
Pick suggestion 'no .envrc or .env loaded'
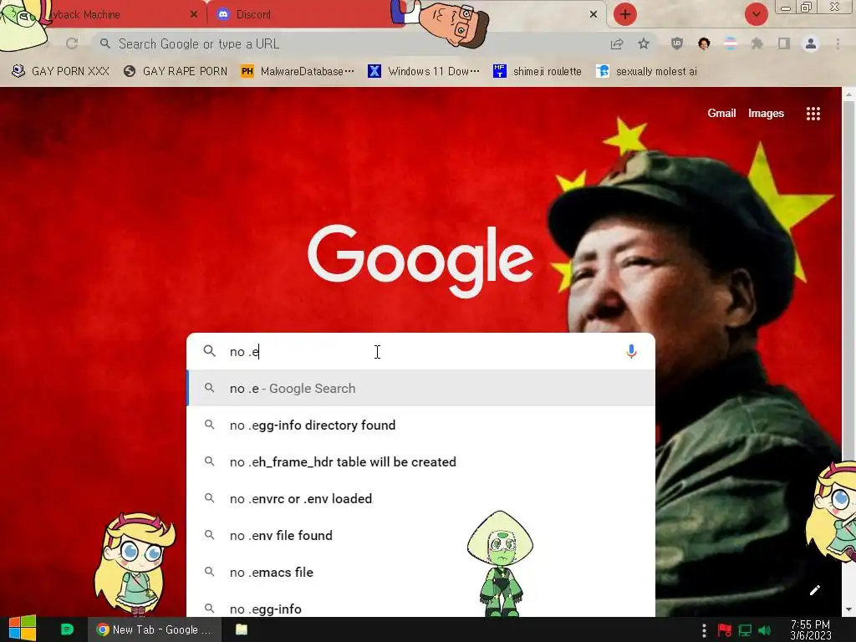tap(420, 498)
